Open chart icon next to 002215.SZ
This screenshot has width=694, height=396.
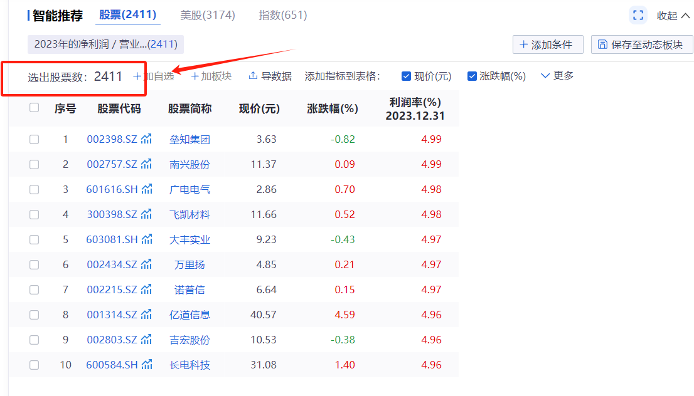pyautogui.click(x=146, y=289)
